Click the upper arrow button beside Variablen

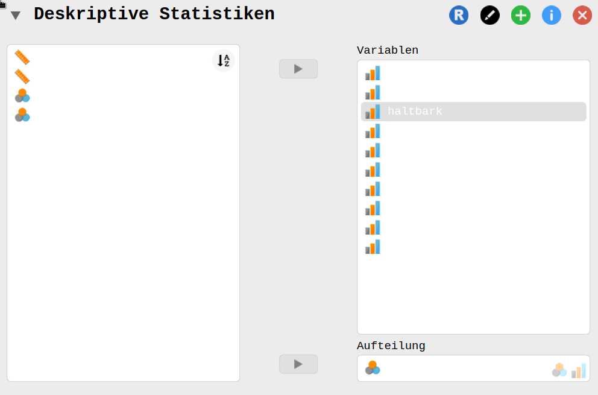pyautogui.click(x=298, y=68)
